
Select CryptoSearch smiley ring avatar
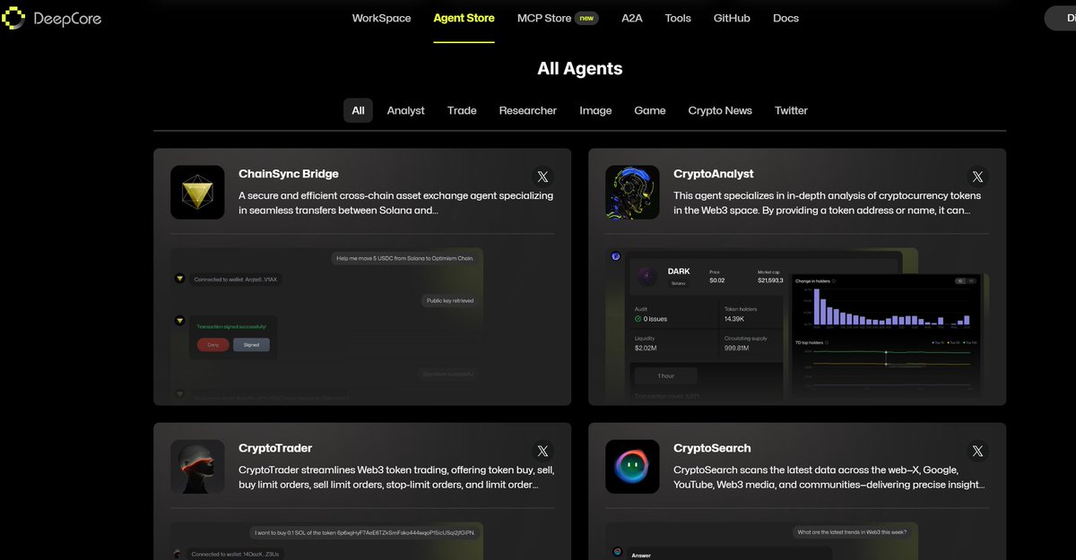click(x=632, y=467)
